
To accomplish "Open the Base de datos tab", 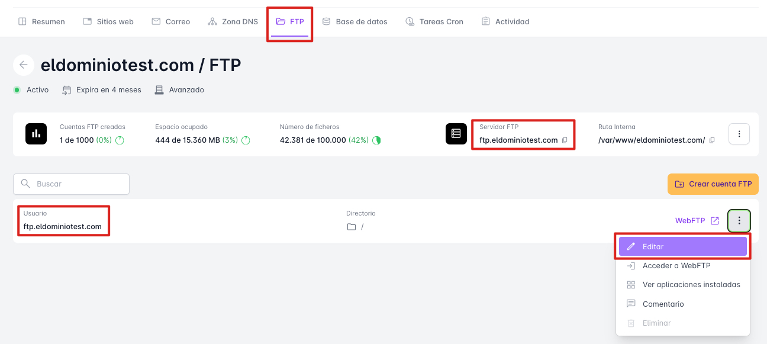I will (355, 22).
